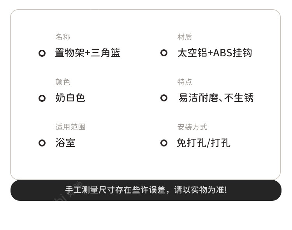Image resolution: width=292 pixels, height=230 pixels.
Task: Click the 浴室 usage value
Action: [x=65, y=143]
